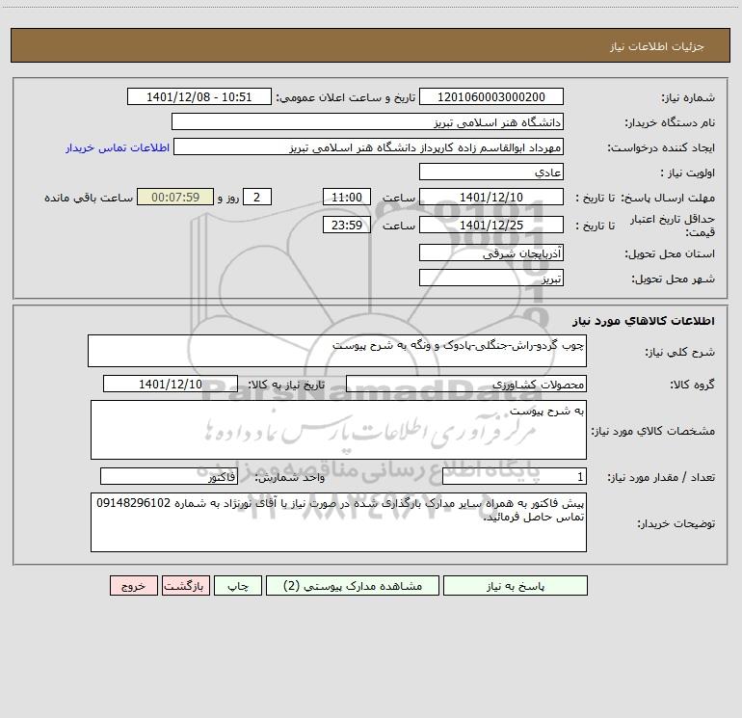Screen dimensions: 742x718
Task: Click the general description field چوب گردو-راش
Action: [x=337, y=351]
